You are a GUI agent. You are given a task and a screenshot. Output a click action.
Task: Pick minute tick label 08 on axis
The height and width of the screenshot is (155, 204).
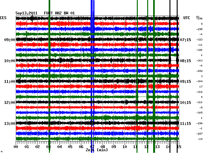pos(103,147)
